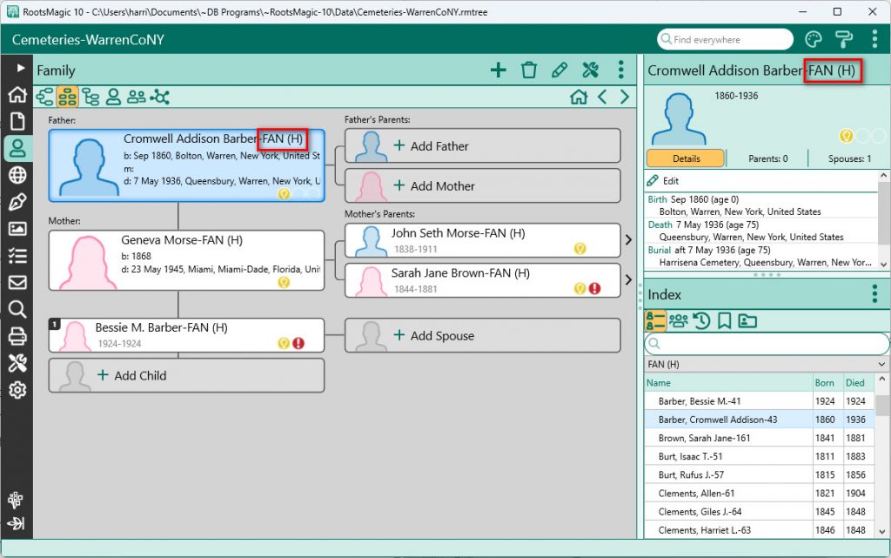The width and height of the screenshot is (891, 558).
Task: Open the Media image icon in sidebar
Action: (x=17, y=228)
